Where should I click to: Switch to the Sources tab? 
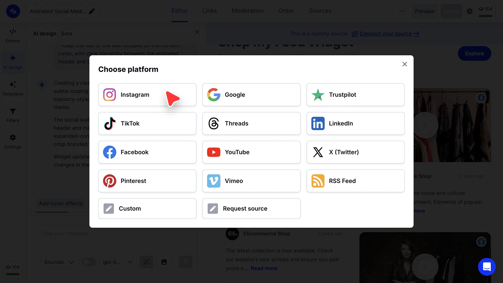click(320, 11)
